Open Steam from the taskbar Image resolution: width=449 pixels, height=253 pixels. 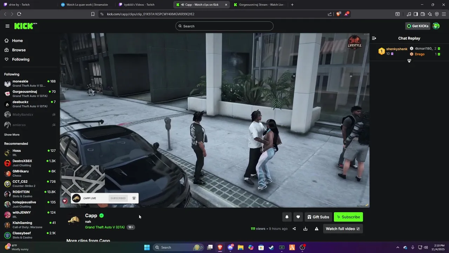click(x=271, y=247)
